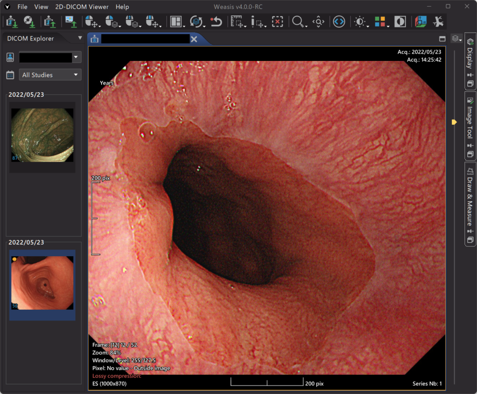
Task: Click the vertical frame slider track
Action: [455, 217]
